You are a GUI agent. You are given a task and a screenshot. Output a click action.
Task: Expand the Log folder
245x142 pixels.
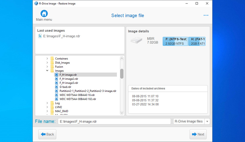coord(47,103)
